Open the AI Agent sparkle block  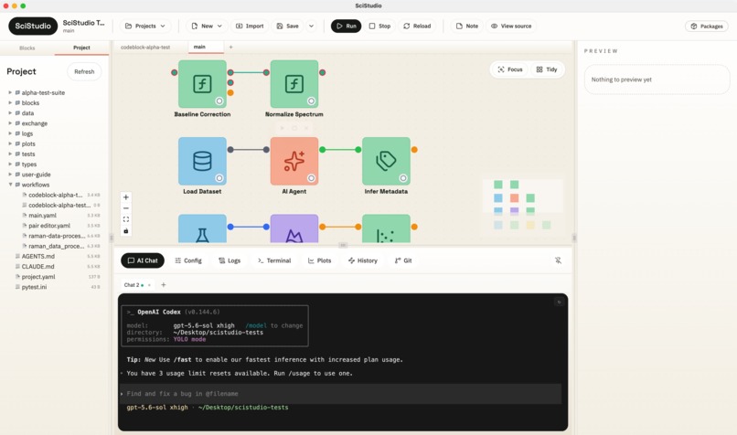coord(294,161)
